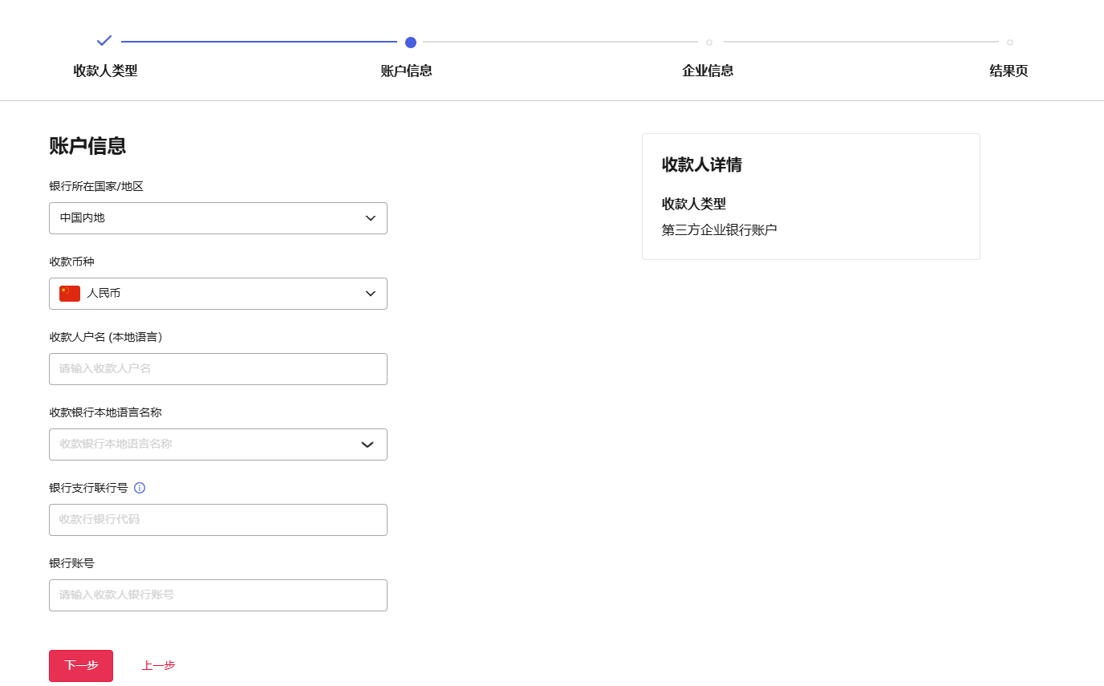
Task: Select the 结果页 step label
Action: (x=1009, y=71)
